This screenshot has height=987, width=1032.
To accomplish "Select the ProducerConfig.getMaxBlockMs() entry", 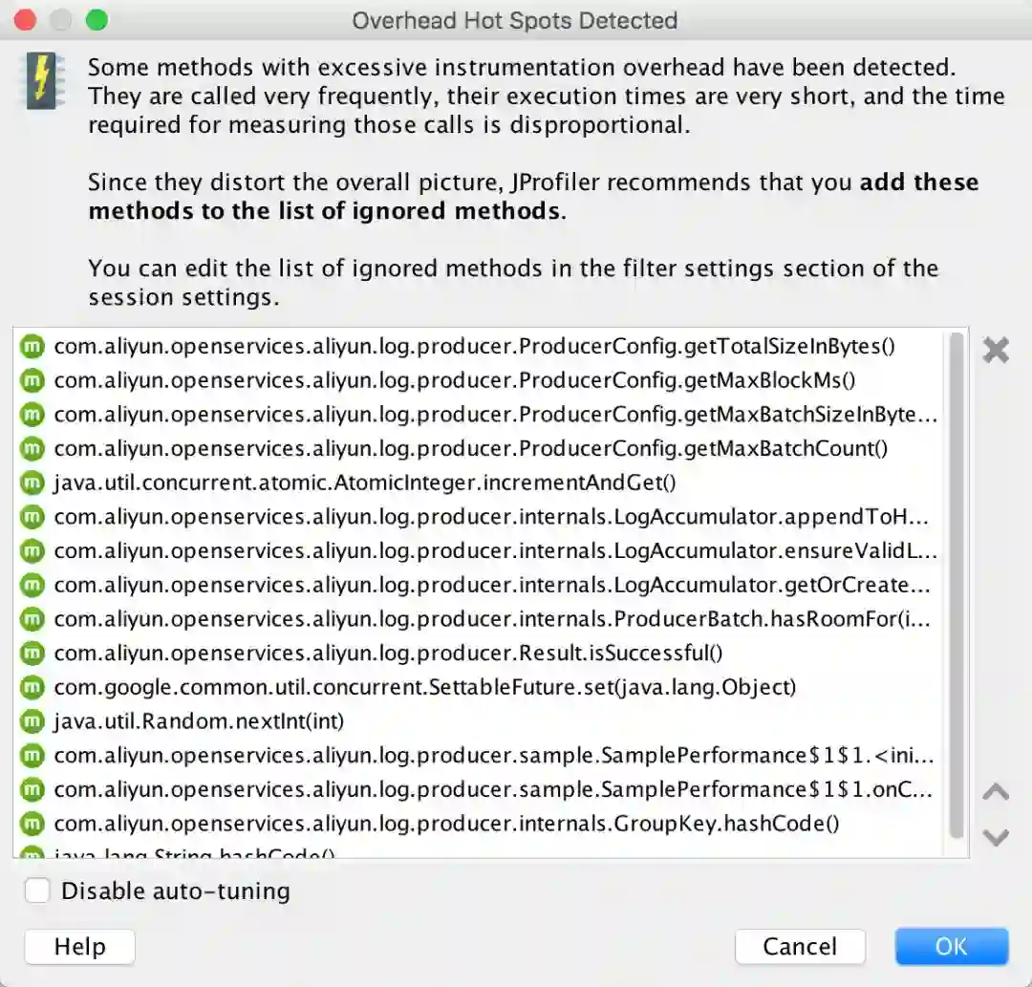I will click(454, 380).
